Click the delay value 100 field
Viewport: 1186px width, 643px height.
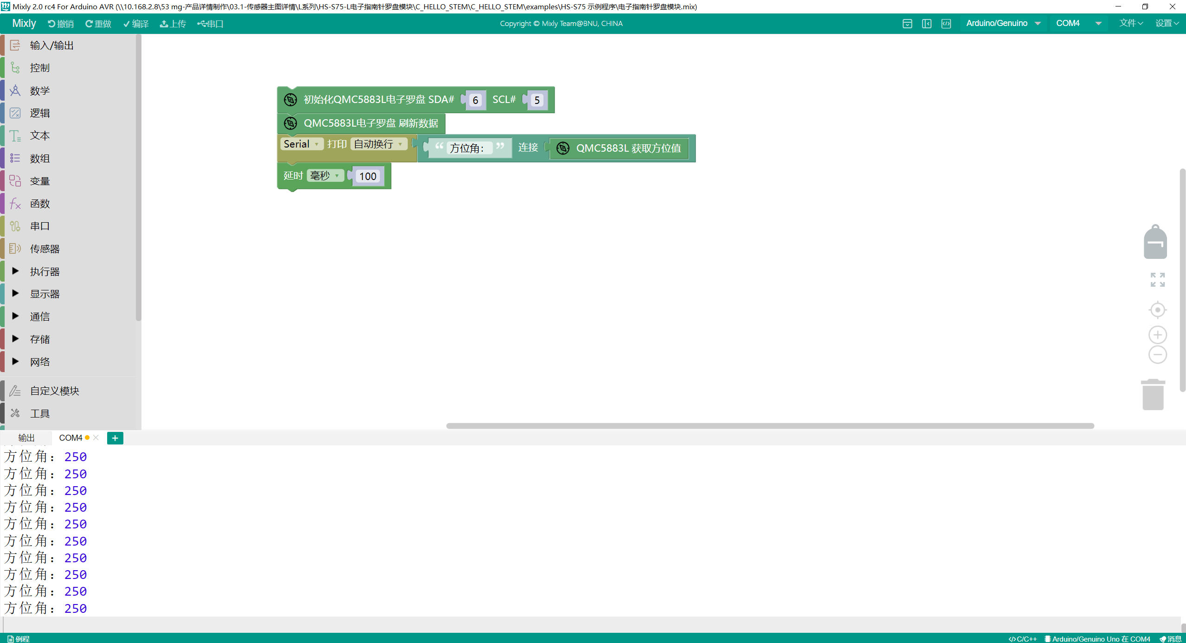pos(368,176)
